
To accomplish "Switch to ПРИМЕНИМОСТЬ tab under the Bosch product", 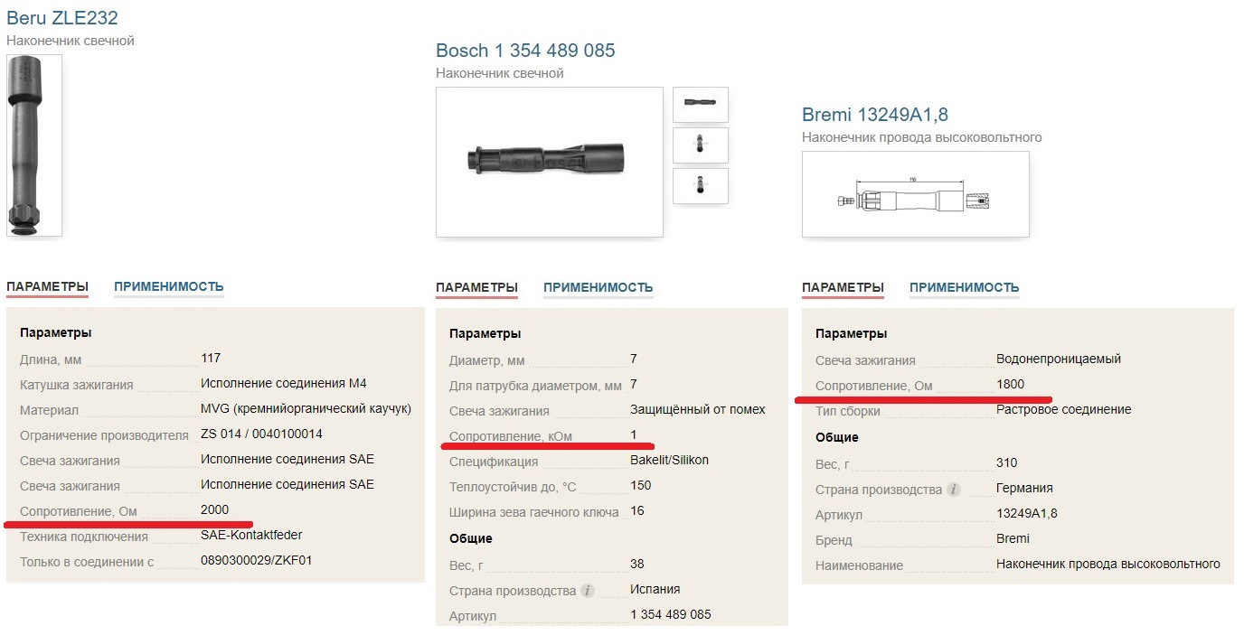I will click(x=598, y=288).
